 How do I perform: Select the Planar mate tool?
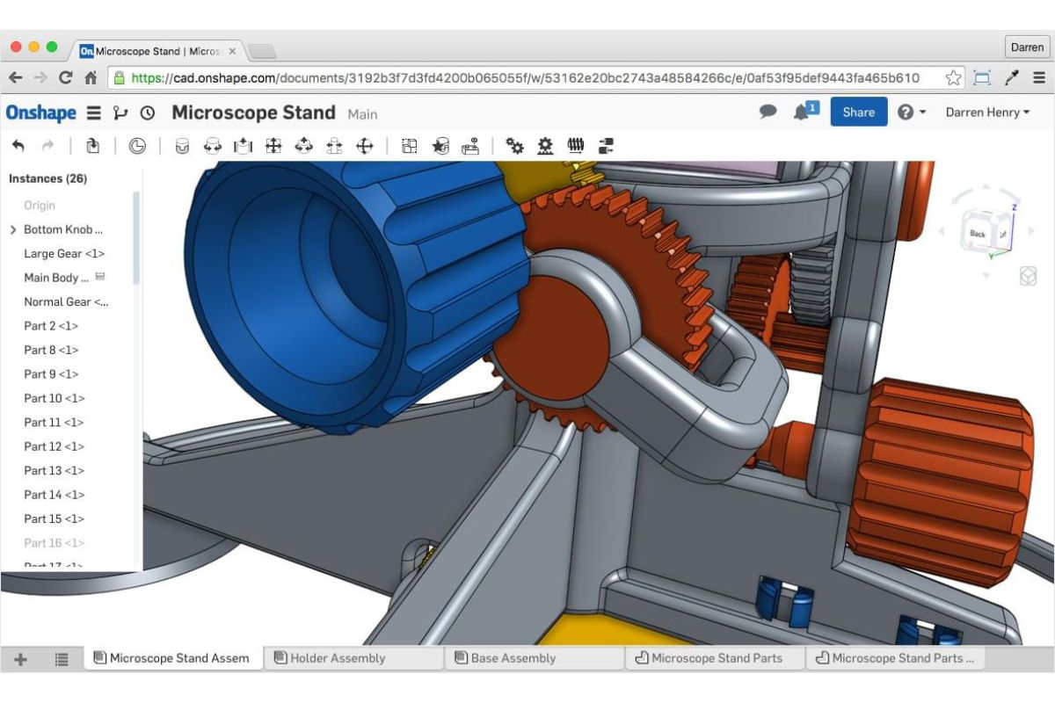[273, 146]
